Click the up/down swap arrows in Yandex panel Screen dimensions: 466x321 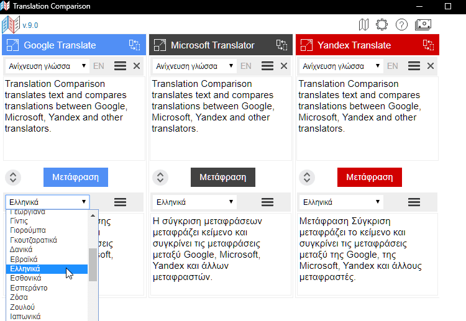pyautogui.click(x=307, y=178)
